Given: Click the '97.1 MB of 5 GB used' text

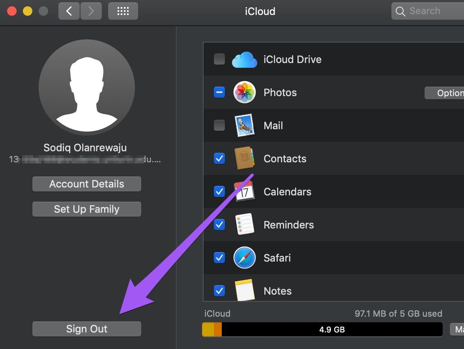Looking at the screenshot, I should coord(399,314).
